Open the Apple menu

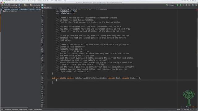tap(2, 1)
